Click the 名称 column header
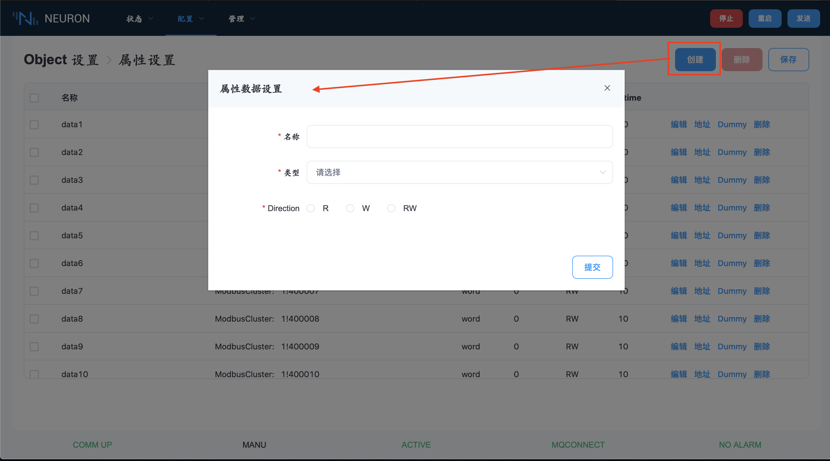 coord(70,98)
